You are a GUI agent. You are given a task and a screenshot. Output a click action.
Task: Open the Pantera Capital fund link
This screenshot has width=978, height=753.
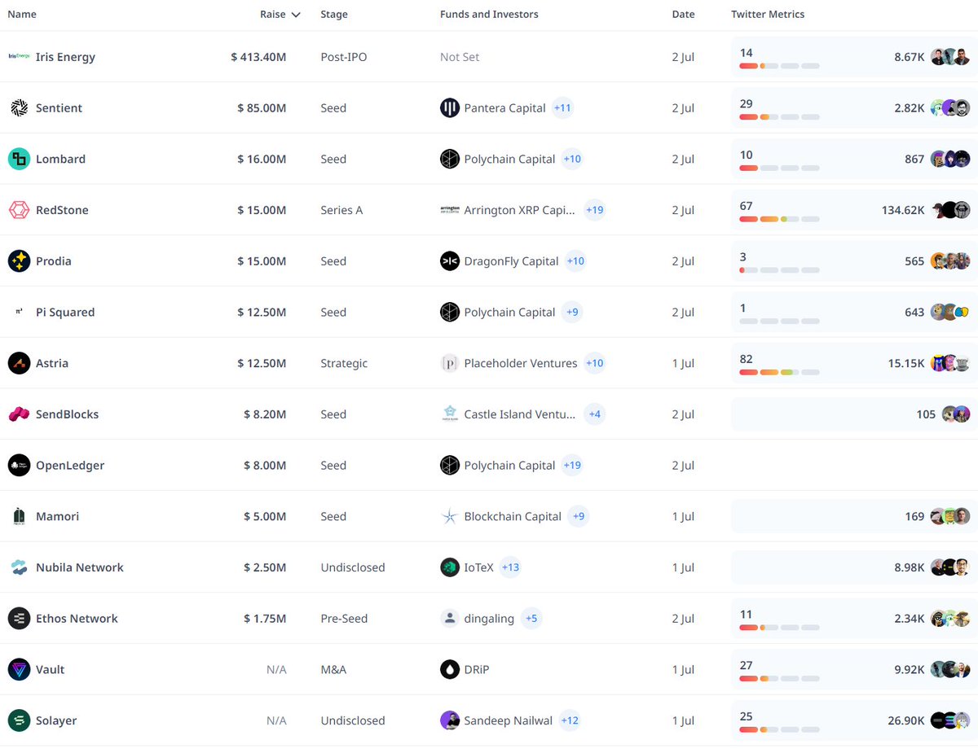(504, 108)
